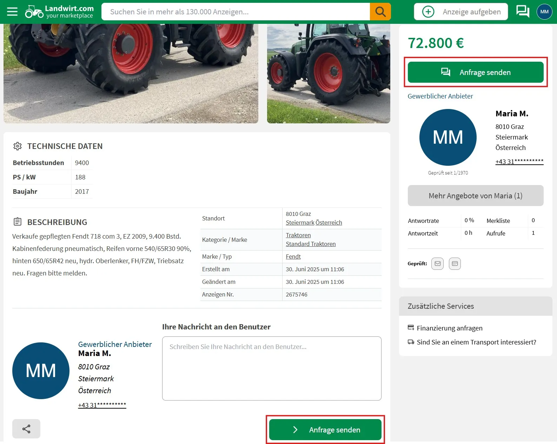Click Anfrage senden below message box
The height and width of the screenshot is (444, 557).
[x=325, y=430]
